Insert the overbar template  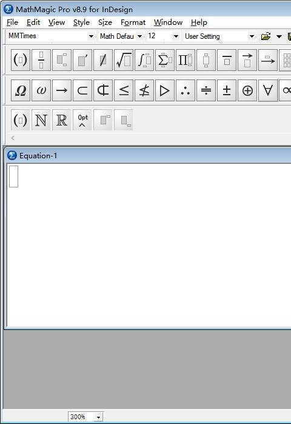[x=227, y=60]
